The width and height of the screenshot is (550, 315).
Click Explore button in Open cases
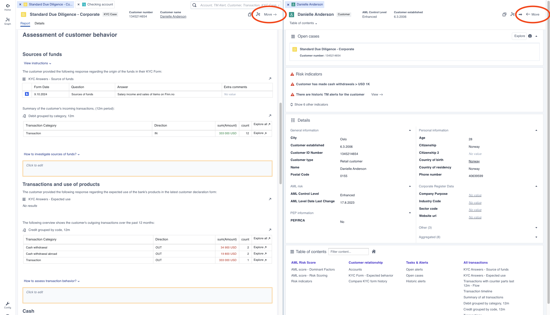pyautogui.click(x=519, y=36)
